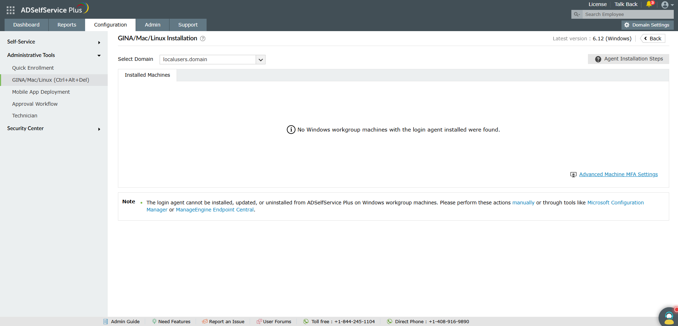Screen dimensions: 678x326
Task: Click the ManageEngine Endpoint Central link
Action: [x=214, y=210]
